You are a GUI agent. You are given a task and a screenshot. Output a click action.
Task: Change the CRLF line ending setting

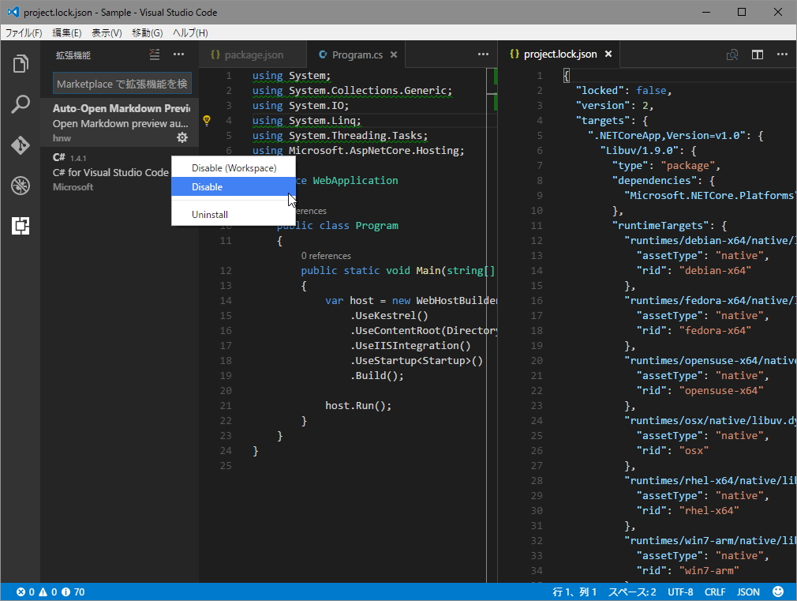tap(715, 592)
